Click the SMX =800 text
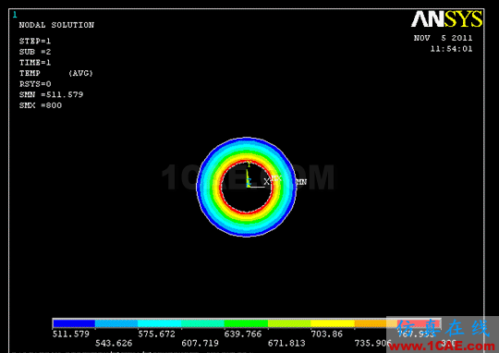Image resolution: width=499 pixels, height=353 pixels. pyautogui.click(x=41, y=105)
